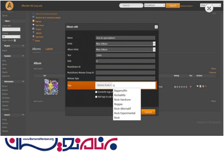Open the Advanced Search link
The width and height of the screenshot is (224, 152).
pyautogui.click(x=186, y=6)
